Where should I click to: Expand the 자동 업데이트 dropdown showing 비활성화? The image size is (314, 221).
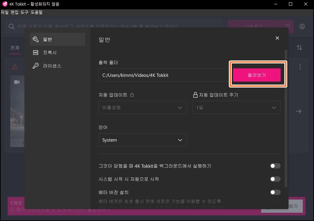[x=143, y=107]
